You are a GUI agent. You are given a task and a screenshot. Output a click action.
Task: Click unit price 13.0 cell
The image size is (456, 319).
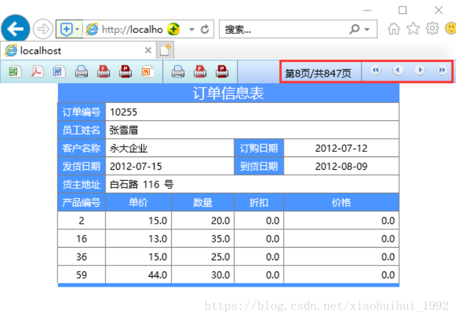coord(139,238)
